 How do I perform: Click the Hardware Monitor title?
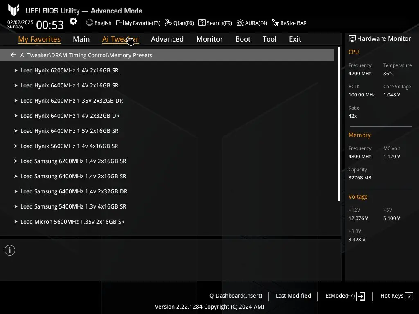(x=384, y=39)
